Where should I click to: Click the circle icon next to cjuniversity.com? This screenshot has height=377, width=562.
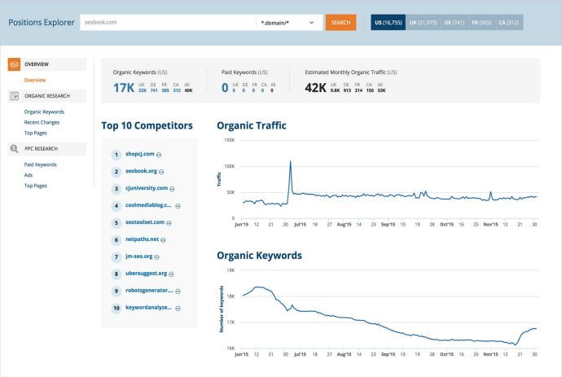click(x=172, y=189)
